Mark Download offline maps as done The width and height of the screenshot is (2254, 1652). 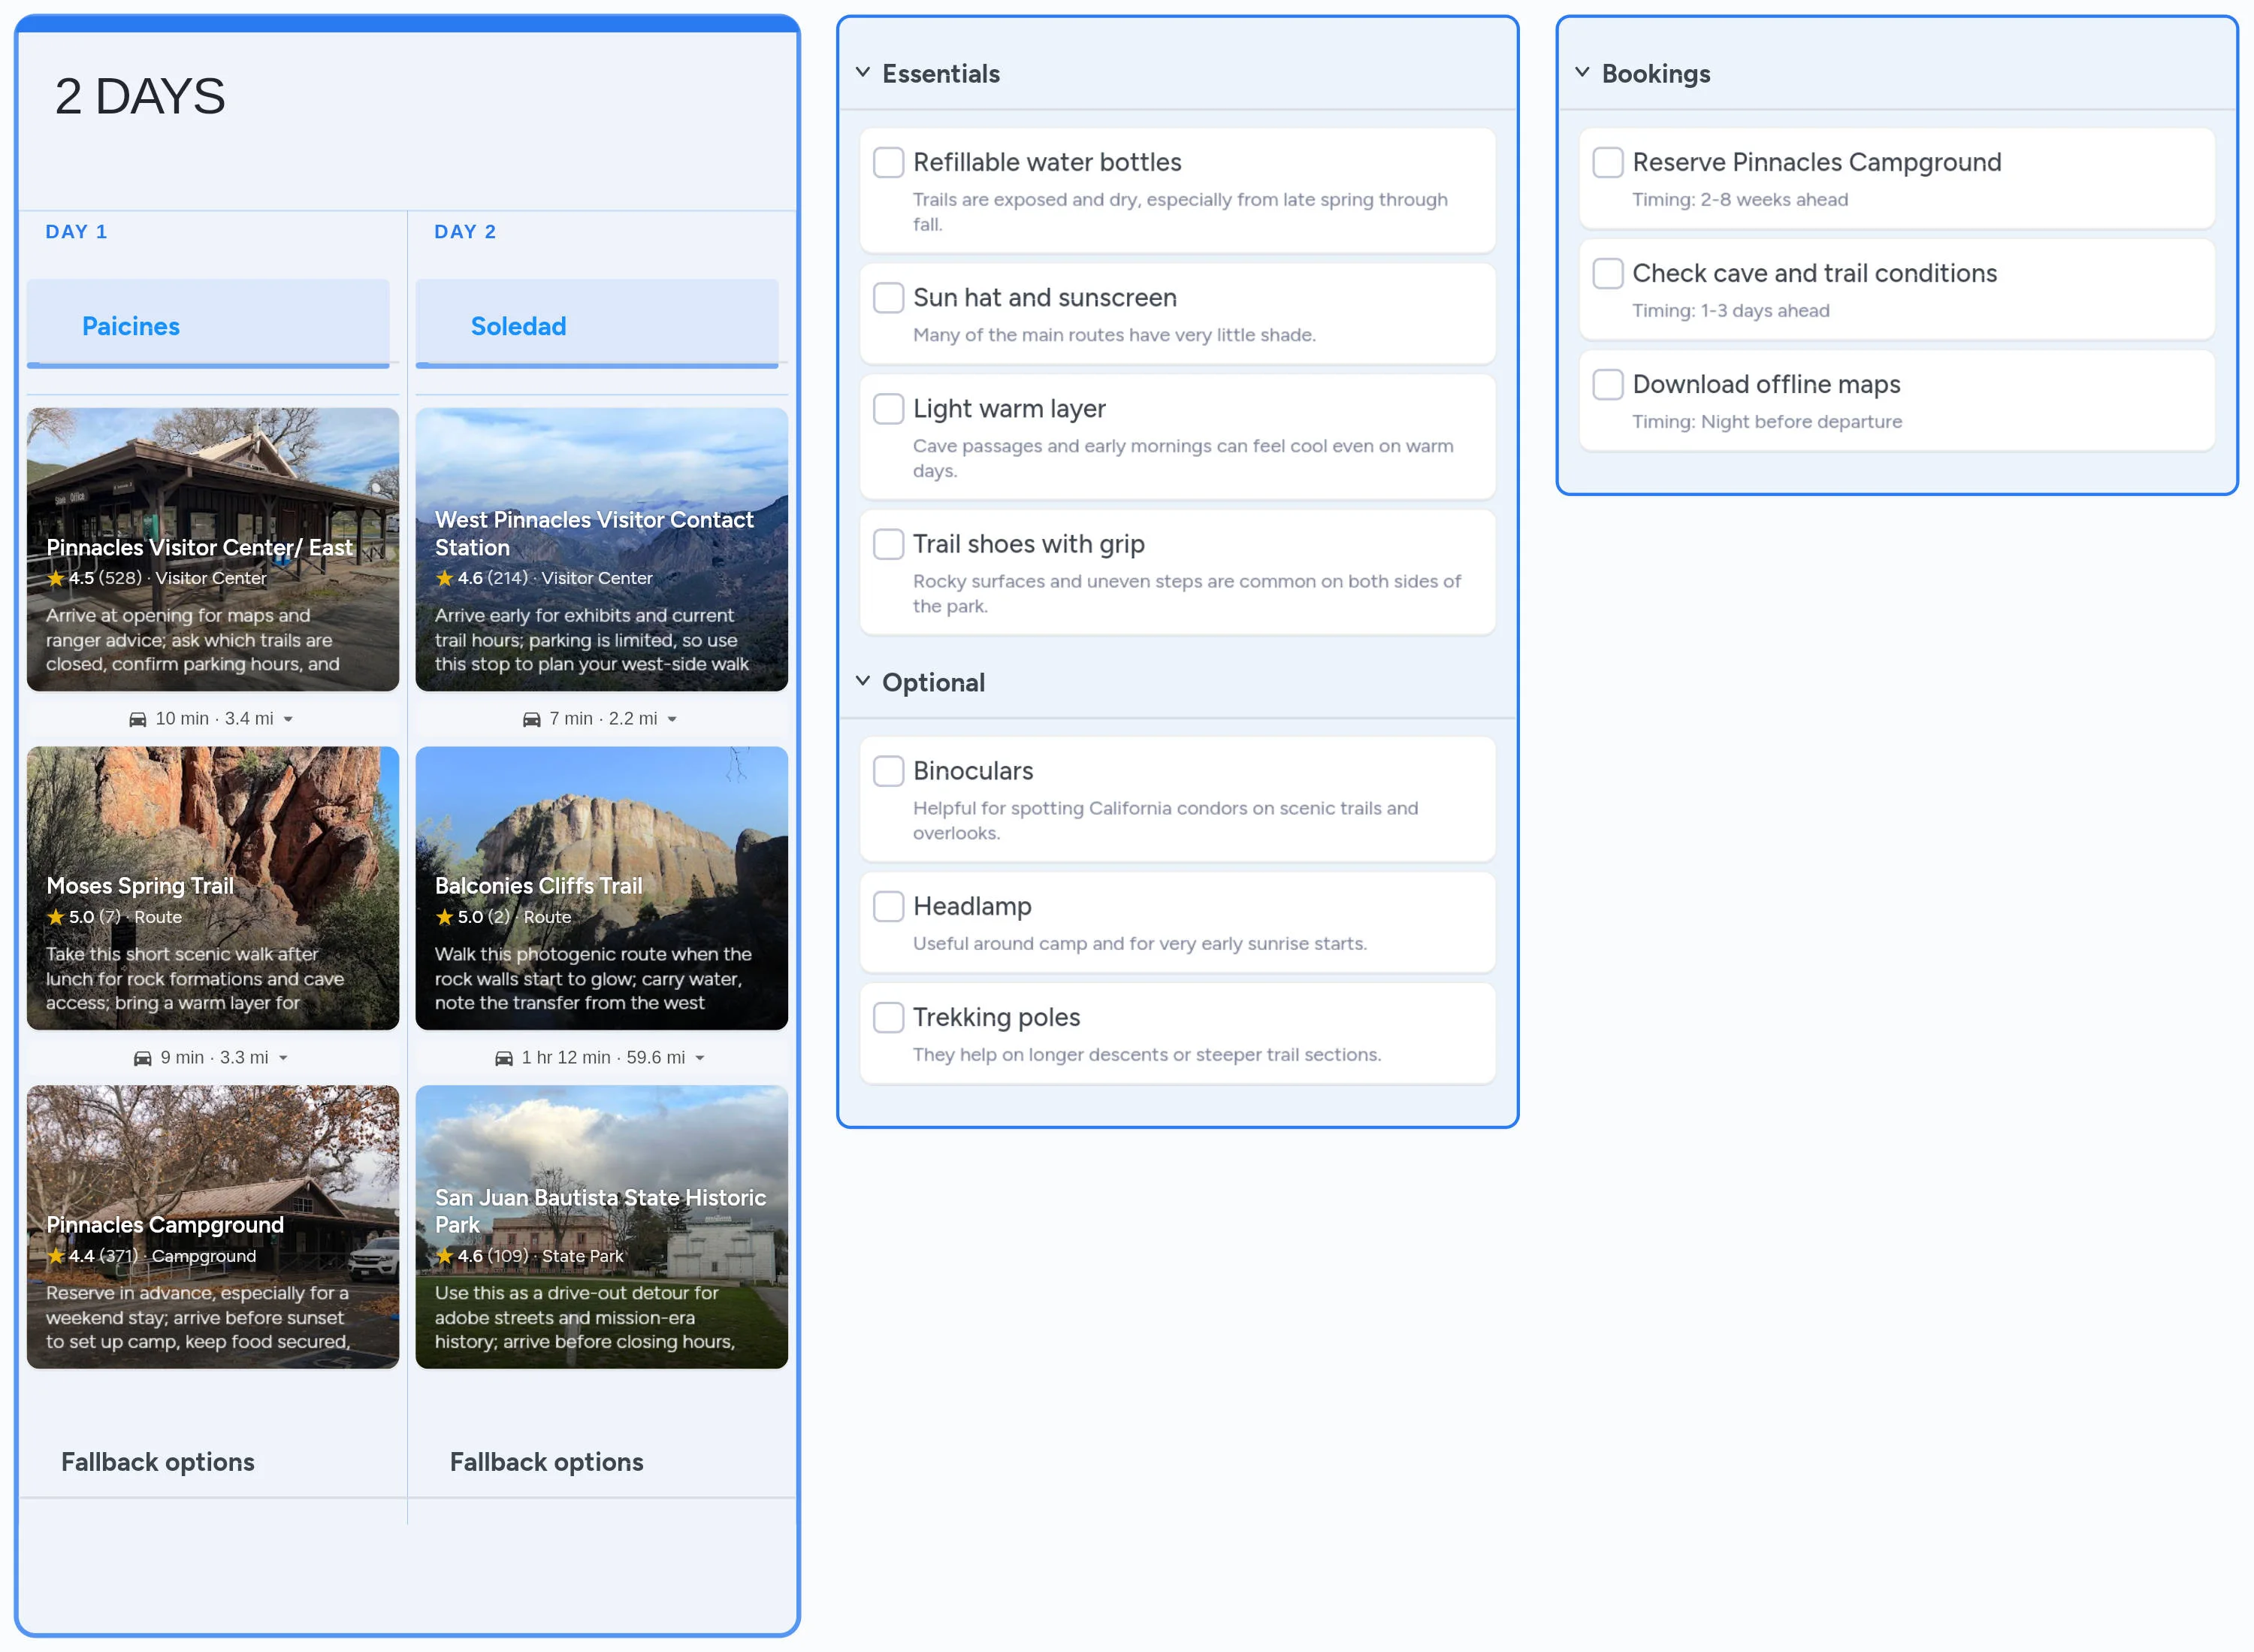(1607, 384)
